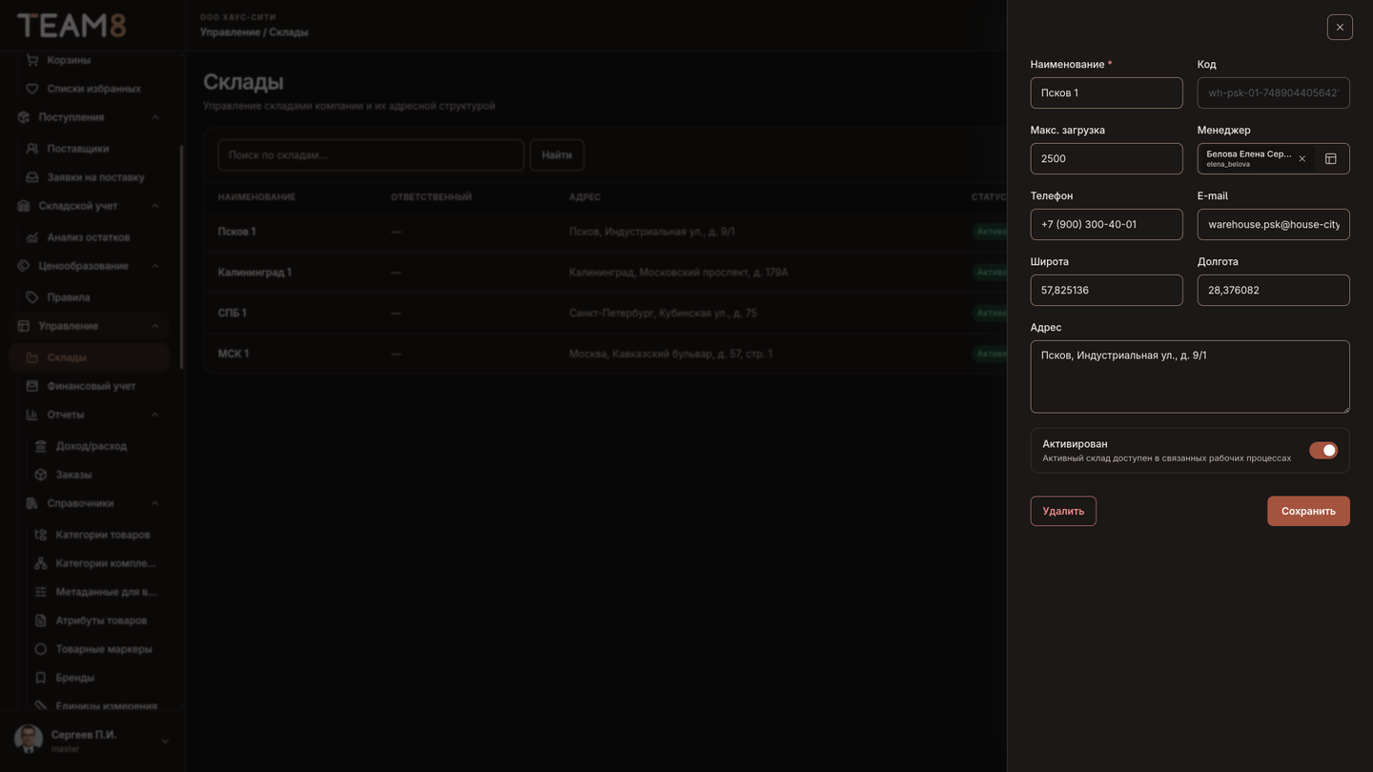Viewport: 1373px width, 772px height.
Task: Edit the Адрес text area
Action: click(x=1190, y=376)
